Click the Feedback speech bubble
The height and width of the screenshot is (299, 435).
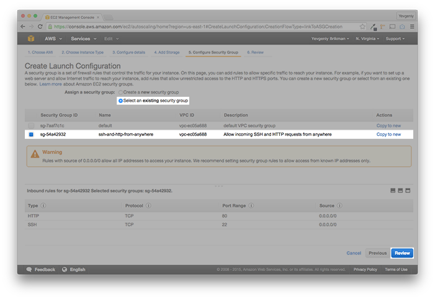pyautogui.click(x=29, y=269)
